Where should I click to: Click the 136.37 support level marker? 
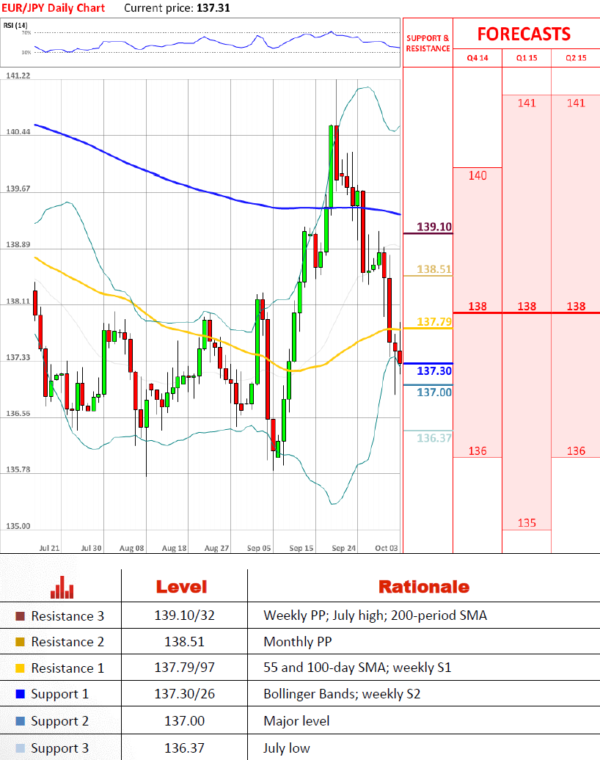434,438
